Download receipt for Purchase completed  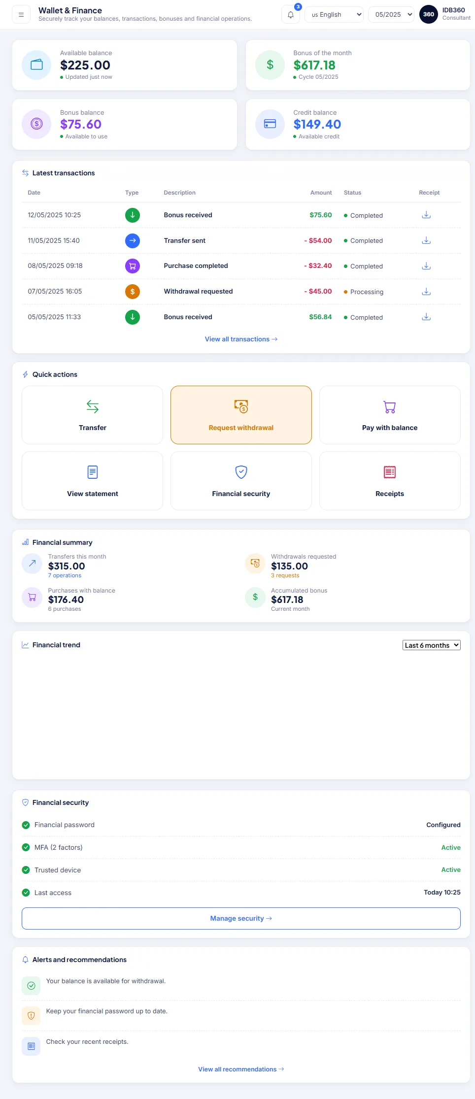click(x=426, y=266)
